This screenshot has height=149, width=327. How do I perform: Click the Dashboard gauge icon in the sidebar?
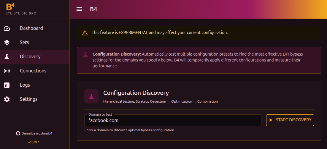pos(7,28)
